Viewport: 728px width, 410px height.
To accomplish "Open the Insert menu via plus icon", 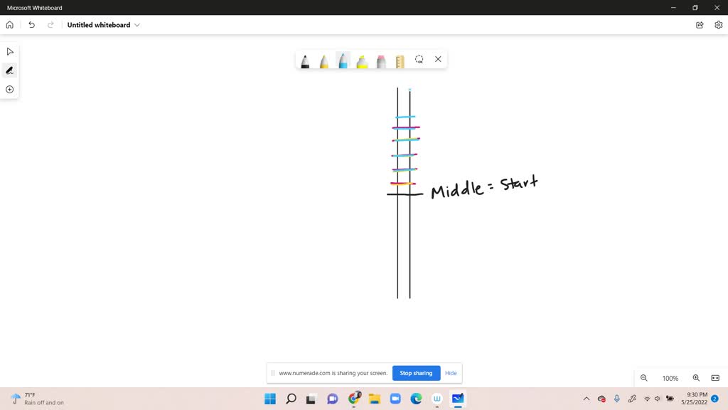I will [9, 89].
